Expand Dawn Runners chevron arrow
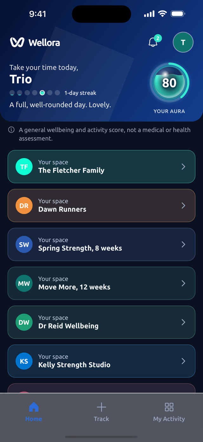Image resolution: width=203 pixels, height=442 pixels. coord(183,205)
